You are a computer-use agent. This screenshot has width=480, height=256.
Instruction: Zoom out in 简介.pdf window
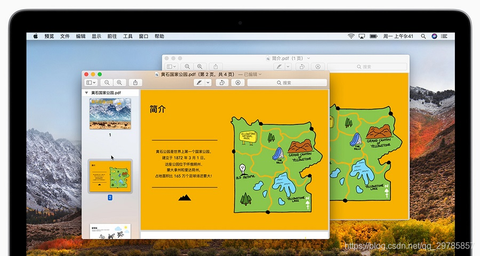click(x=187, y=67)
